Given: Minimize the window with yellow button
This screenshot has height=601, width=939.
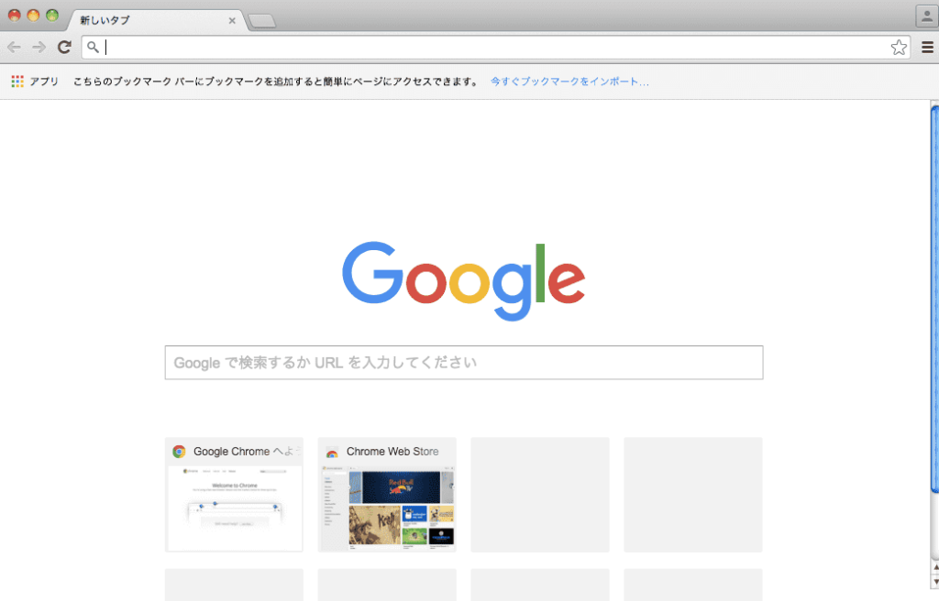Looking at the screenshot, I should tap(34, 15).
